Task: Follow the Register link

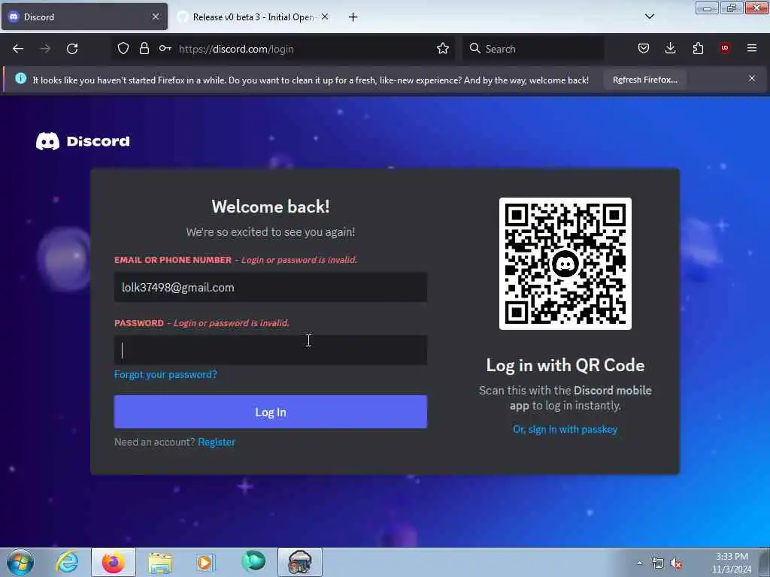Action: pyautogui.click(x=217, y=442)
